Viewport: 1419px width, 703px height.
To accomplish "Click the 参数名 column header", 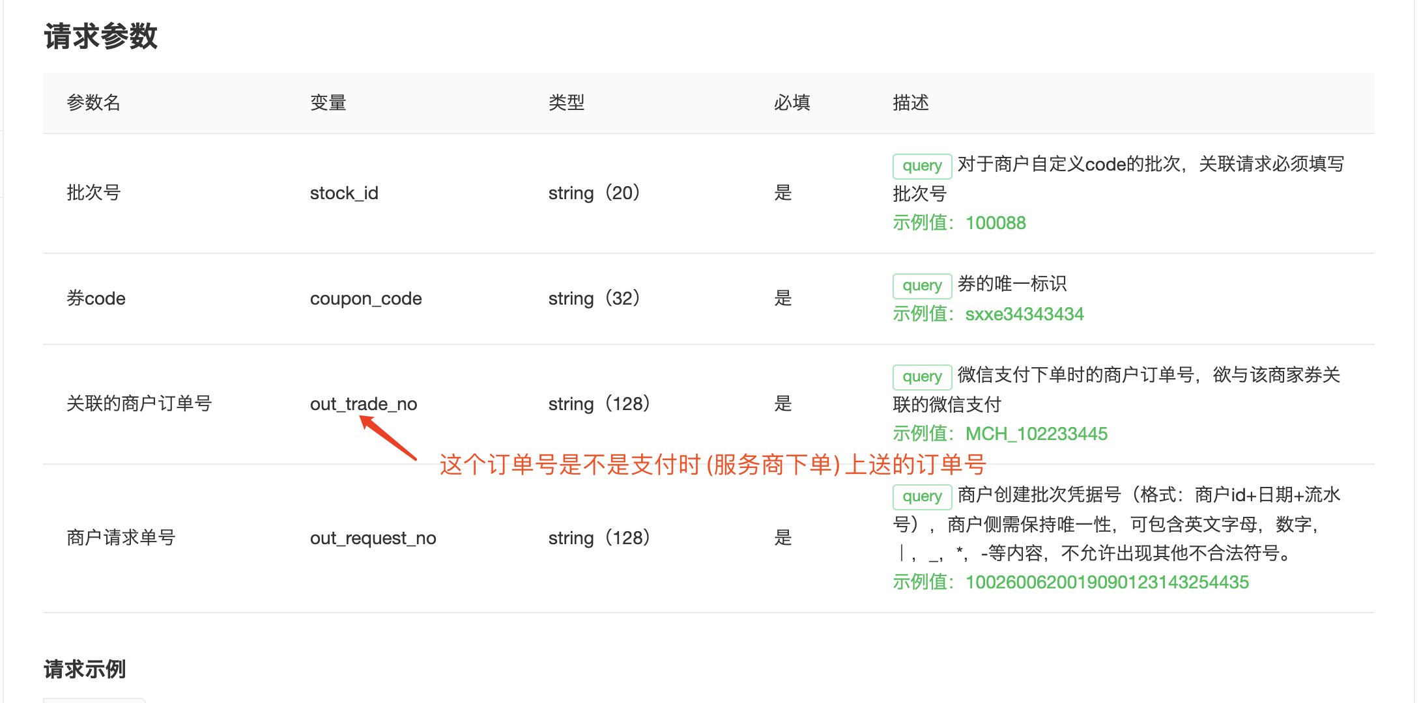I will [x=94, y=103].
